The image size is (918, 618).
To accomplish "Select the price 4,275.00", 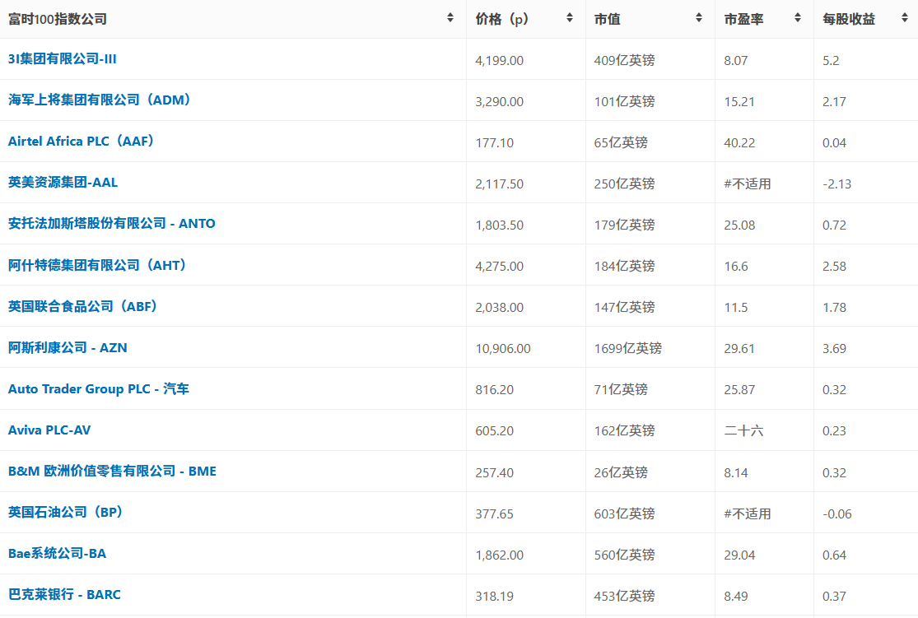I will pyautogui.click(x=500, y=267).
